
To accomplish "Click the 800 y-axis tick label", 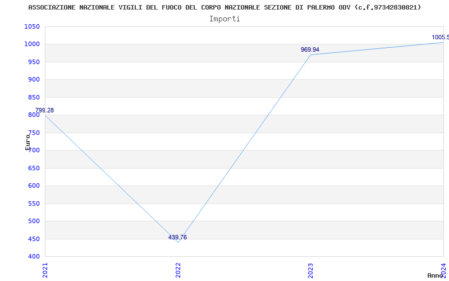I will pyautogui.click(x=34, y=115).
